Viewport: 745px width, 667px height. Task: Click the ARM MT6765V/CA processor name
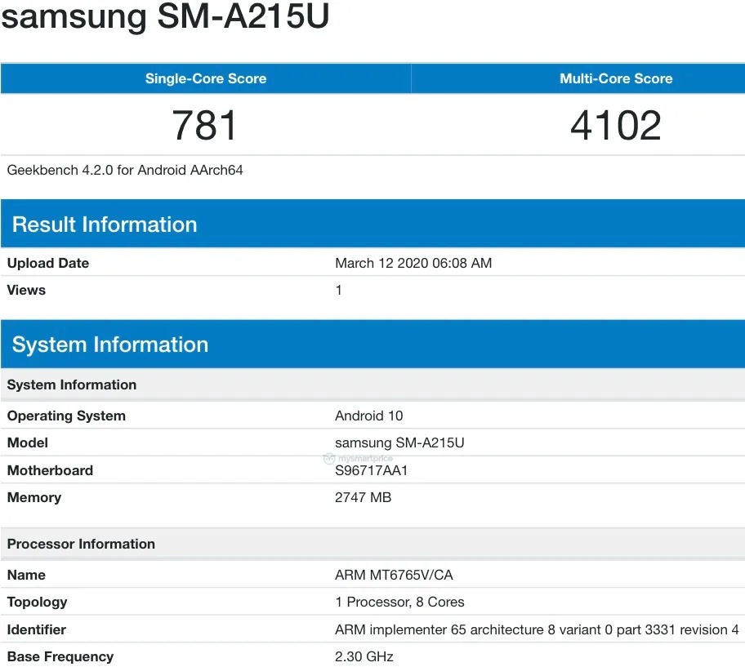point(394,575)
